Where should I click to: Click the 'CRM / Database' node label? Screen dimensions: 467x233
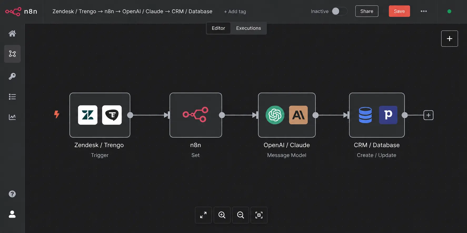[x=377, y=145]
